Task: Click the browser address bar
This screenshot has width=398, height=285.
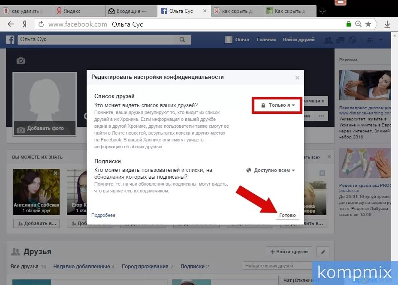Action: click(x=190, y=24)
